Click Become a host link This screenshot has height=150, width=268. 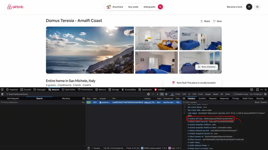[x=234, y=7]
